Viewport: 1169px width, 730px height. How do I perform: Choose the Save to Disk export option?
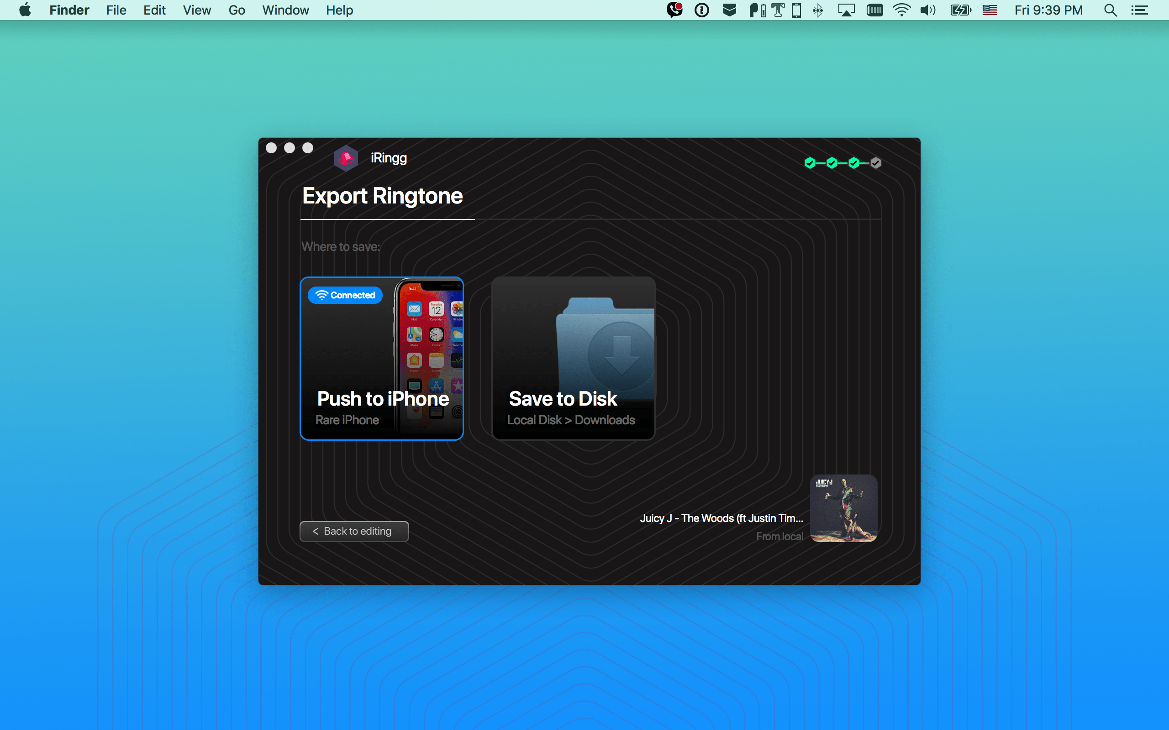point(574,359)
